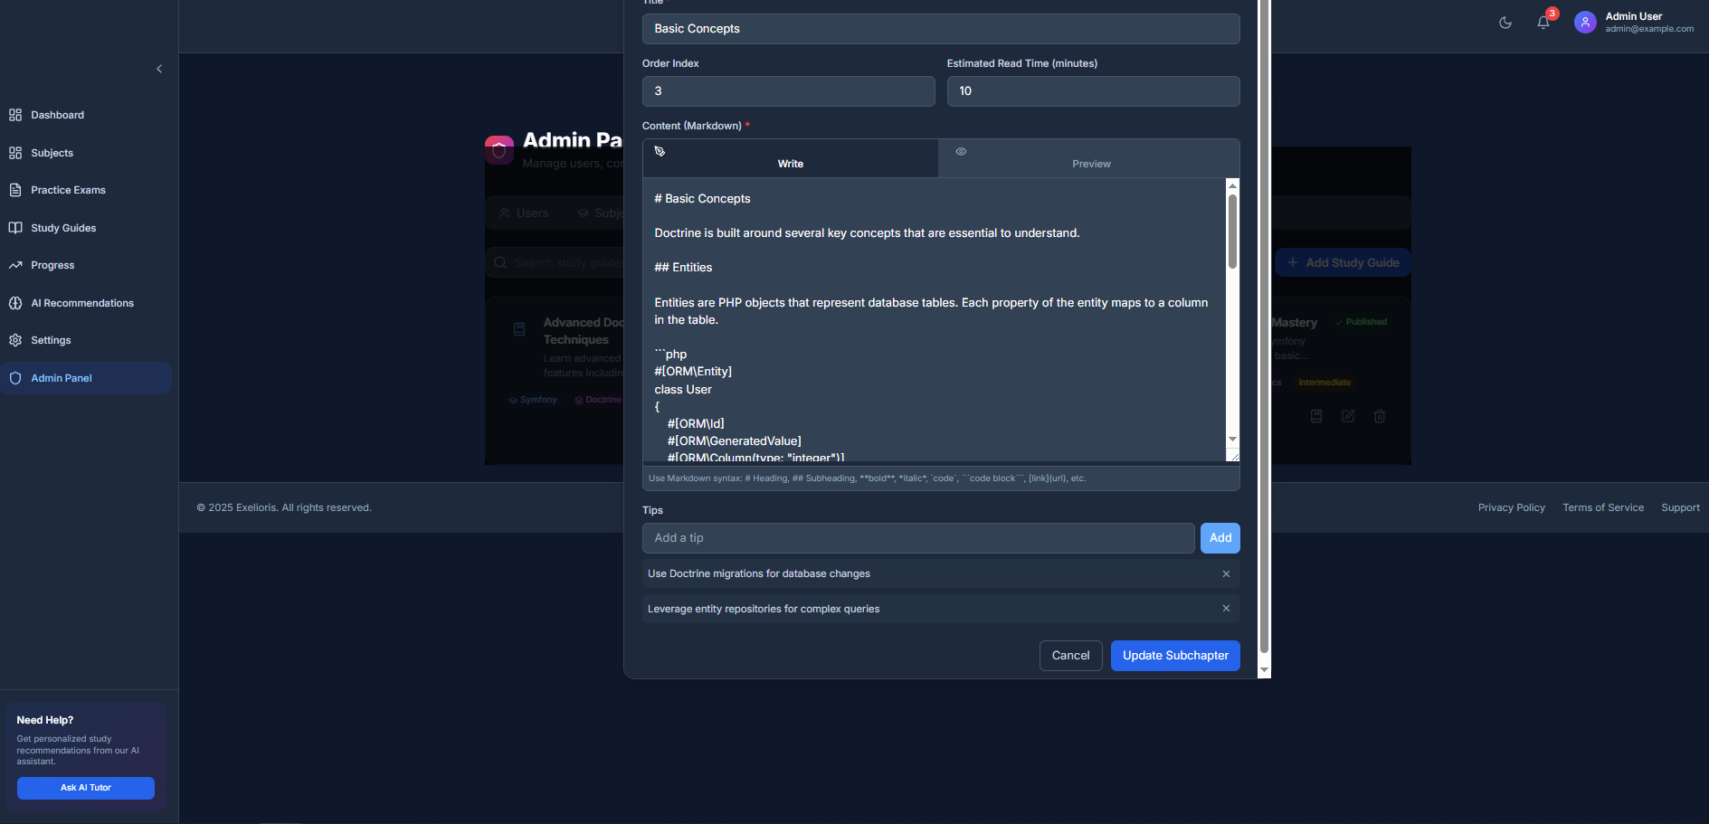Click the edit icon on Mastery card
The width and height of the screenshot is (1709, 824).
[1348, 416]
